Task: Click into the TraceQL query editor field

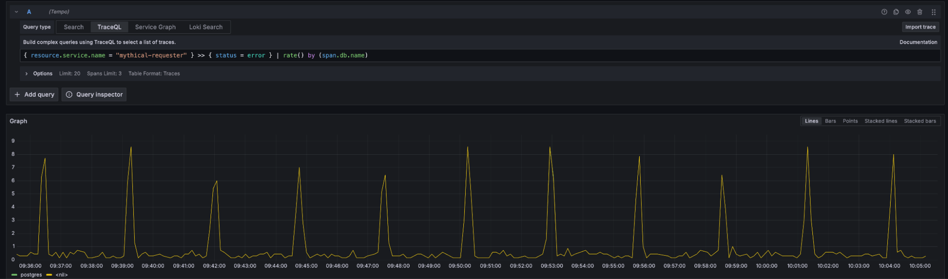Action: (474, 56)
